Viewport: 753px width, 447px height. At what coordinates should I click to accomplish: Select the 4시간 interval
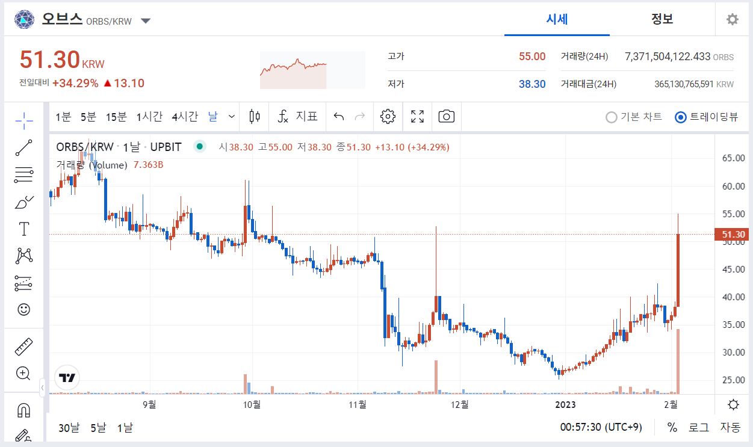tap(185, 117)
